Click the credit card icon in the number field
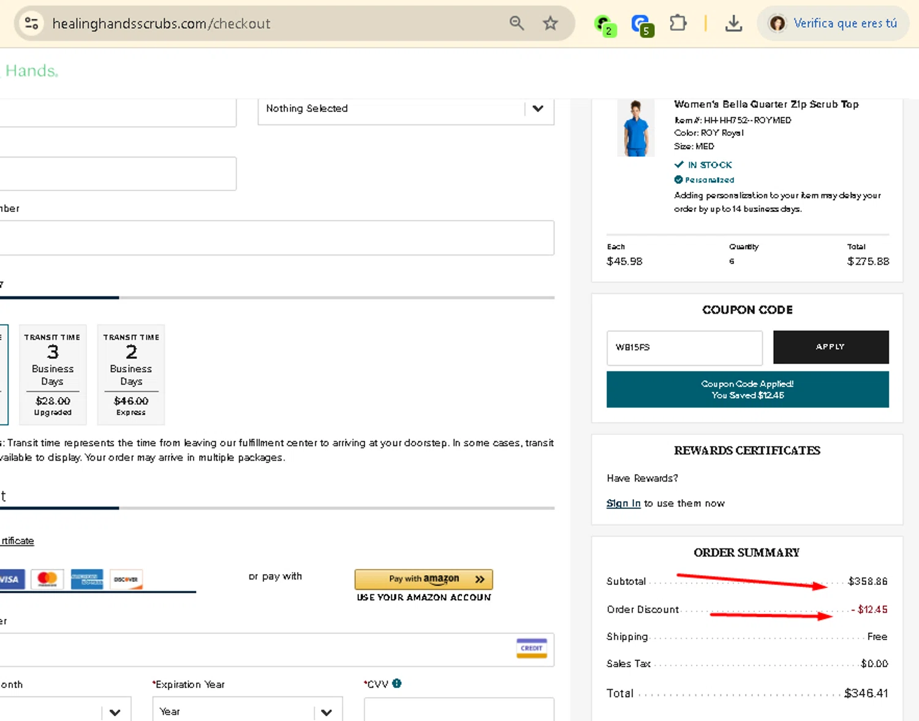919x721 pixels. pyautogui.click(x=531, y=648)
